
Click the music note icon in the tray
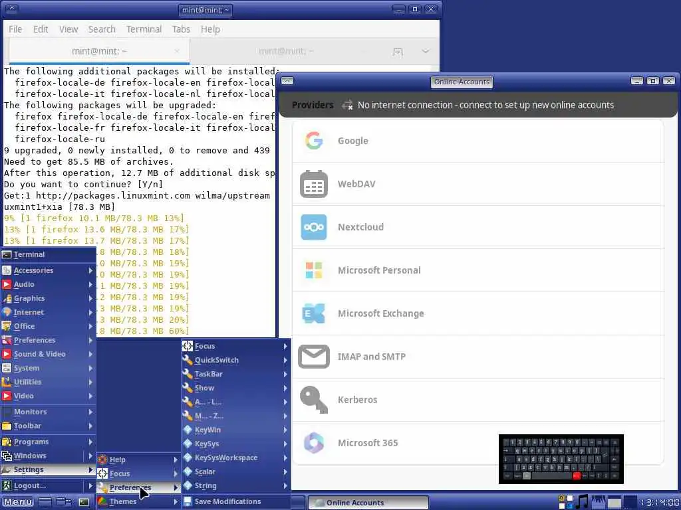[582, 502]
